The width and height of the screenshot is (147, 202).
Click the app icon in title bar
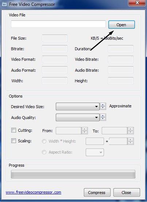4,4
